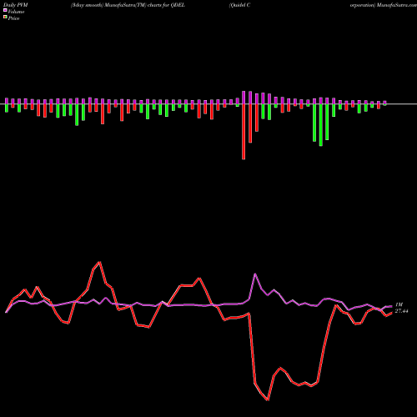Select the 'Volume' legend label
The image size is (417, 417).
pos(16,12)
